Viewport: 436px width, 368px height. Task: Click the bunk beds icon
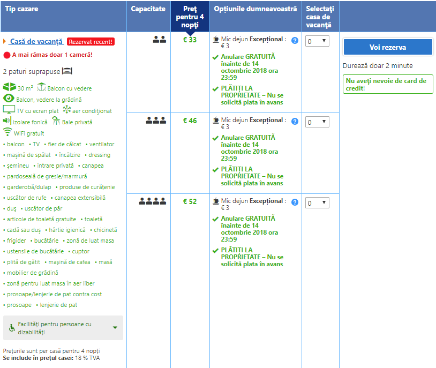coord(67,71)
